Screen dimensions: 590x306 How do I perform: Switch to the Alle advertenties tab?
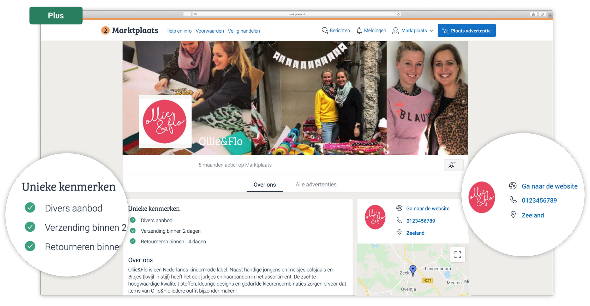click(x=316, y=185)
